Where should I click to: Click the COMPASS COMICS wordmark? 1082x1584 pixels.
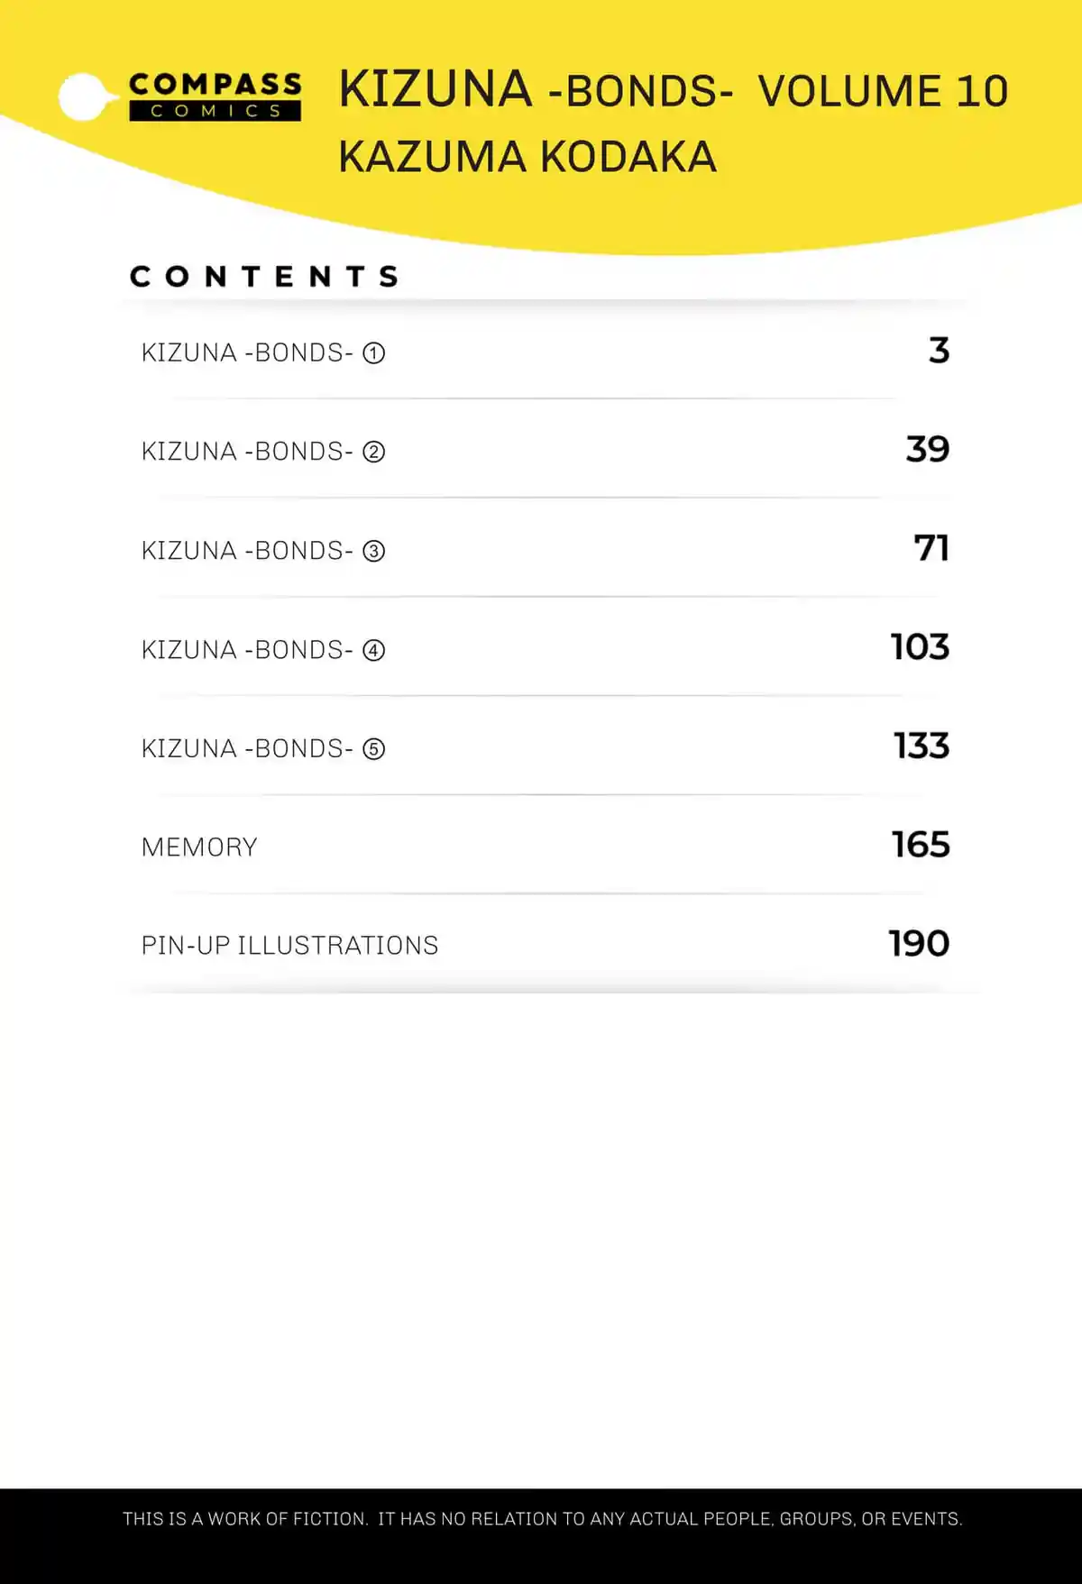(x=215, y=96)
